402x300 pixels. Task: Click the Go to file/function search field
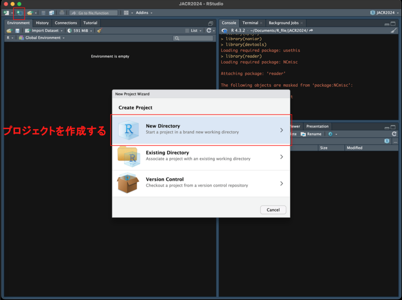[93, 13]
